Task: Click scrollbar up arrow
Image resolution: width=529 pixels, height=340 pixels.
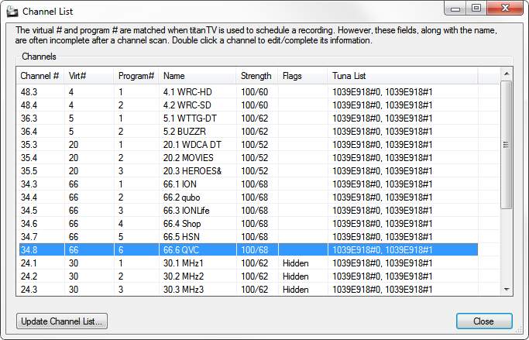Action: coord(507,74)
